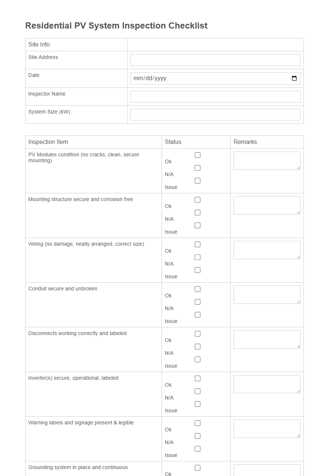Image resolution: width=329 pixels, height=476 pixels.
Task: Check Issue for Warning labels item
Action: click(x=197, y=449)
